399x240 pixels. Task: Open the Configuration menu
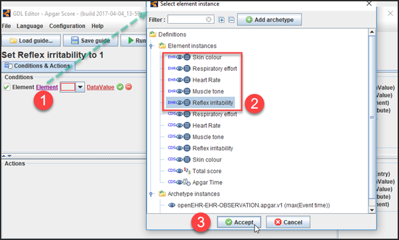67,26
